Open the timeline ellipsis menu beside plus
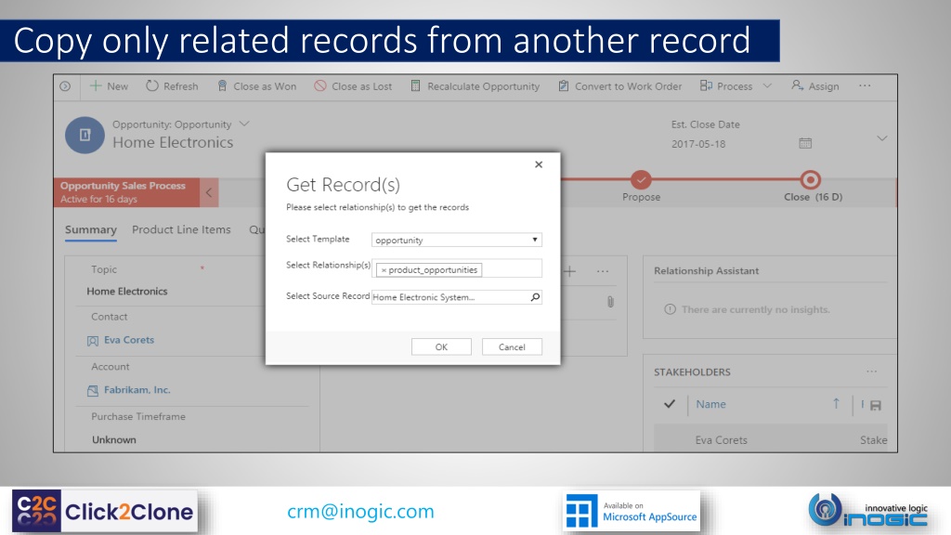The image size is (951, 535). [602, 272]
